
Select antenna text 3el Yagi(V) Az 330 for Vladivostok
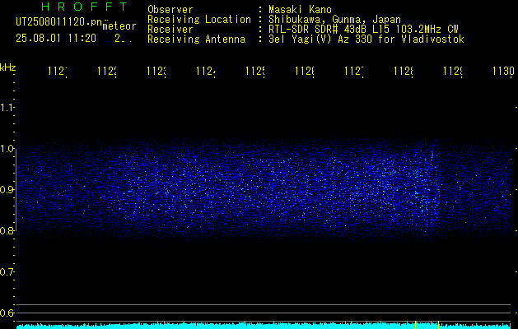[366, 39]
